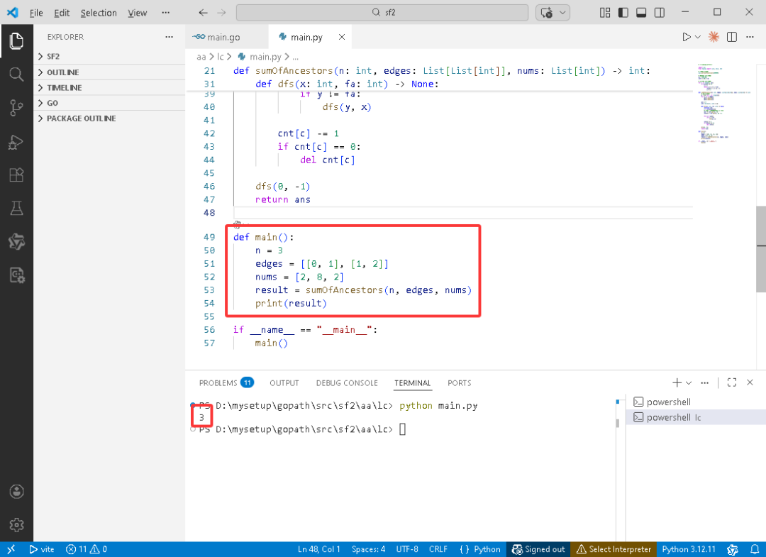Change encoding via UTF-8 indicator

click(x=407, y=549)
